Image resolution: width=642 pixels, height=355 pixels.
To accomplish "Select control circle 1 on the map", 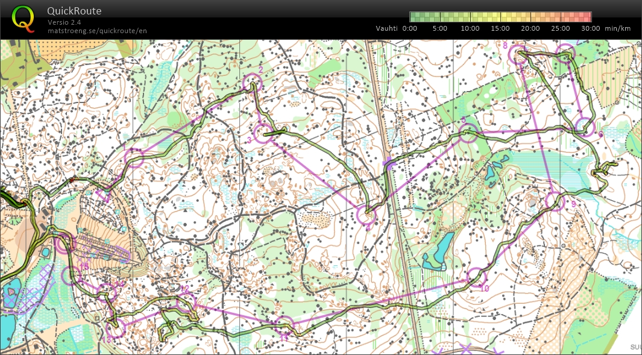I will [134, 158].
